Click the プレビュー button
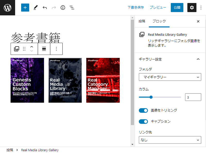The image size is (206, 153). point(158,7)
